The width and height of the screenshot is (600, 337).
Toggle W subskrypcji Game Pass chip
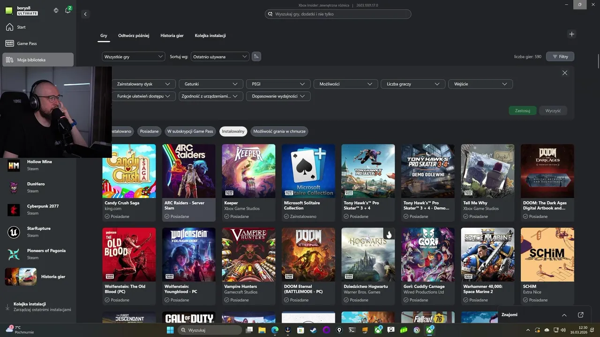[190, 132]
